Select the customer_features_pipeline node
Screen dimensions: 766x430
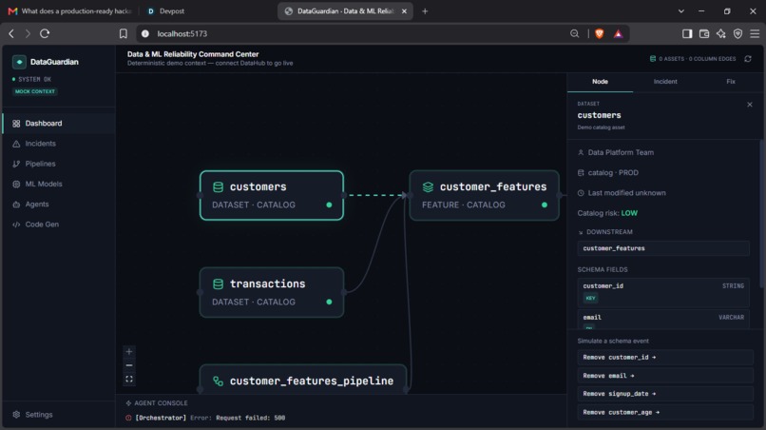coord(303,379)
